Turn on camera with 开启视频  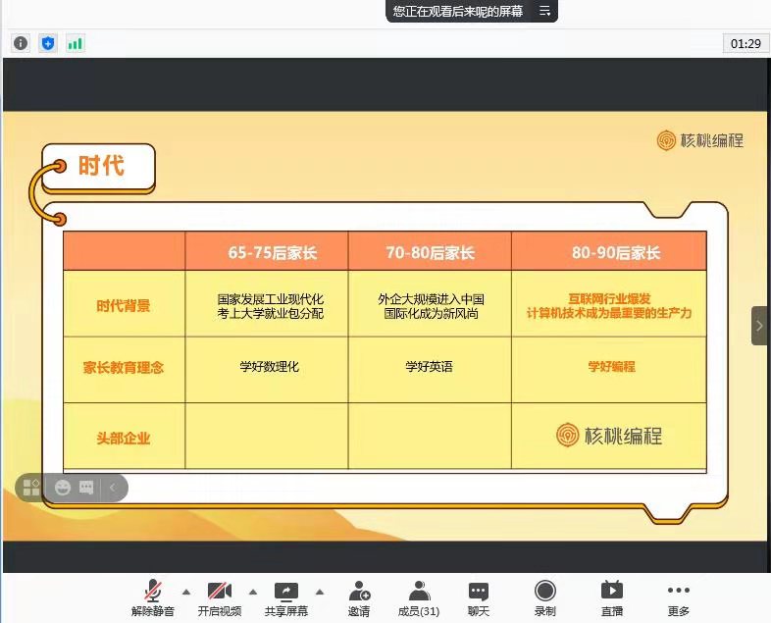click(219, 597)
